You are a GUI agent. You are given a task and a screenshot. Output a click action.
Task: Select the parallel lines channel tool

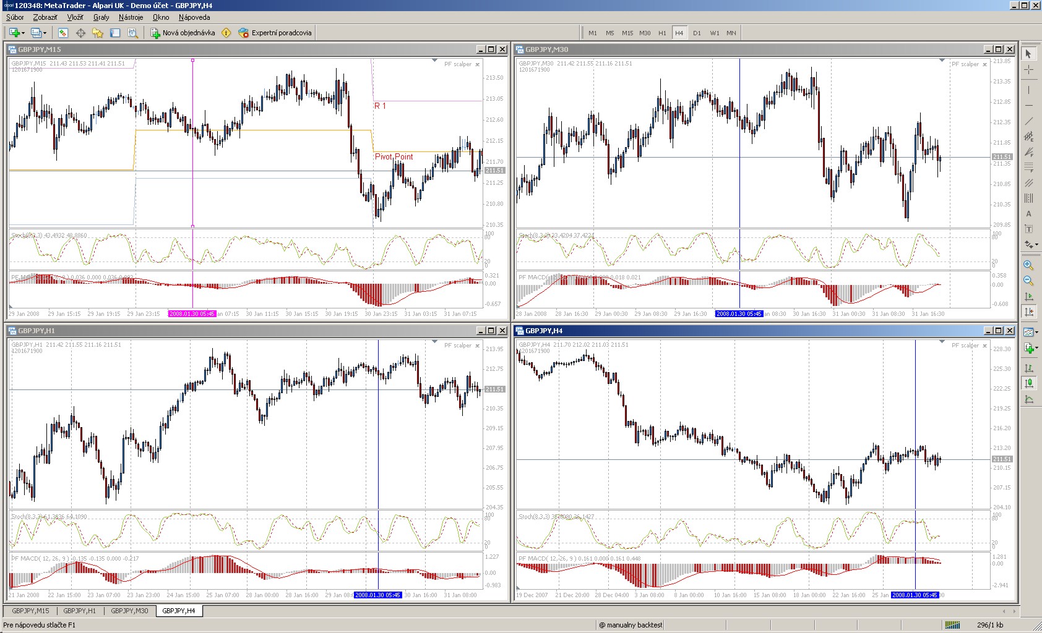click(1028, 183)
